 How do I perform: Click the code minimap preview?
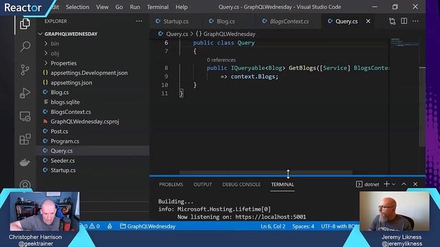pyautogui.click(x=404, y=43)
